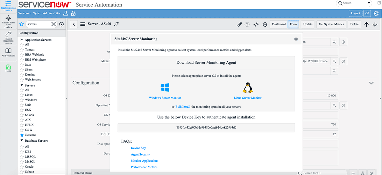Image resolution: width=382 pixels, height=175 pixels.
Task: Click the Toggle Navigator icon
Action: (9, 4)
